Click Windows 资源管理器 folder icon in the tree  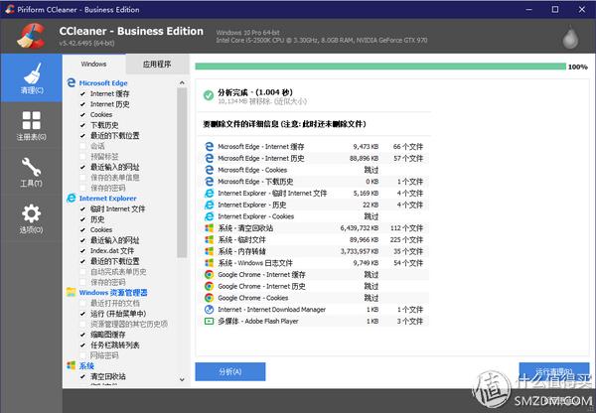pos(72,292)
